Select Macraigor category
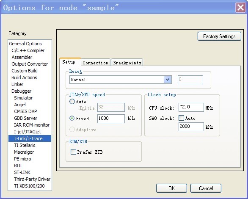The image size is (248, 199). coord(24,152)
